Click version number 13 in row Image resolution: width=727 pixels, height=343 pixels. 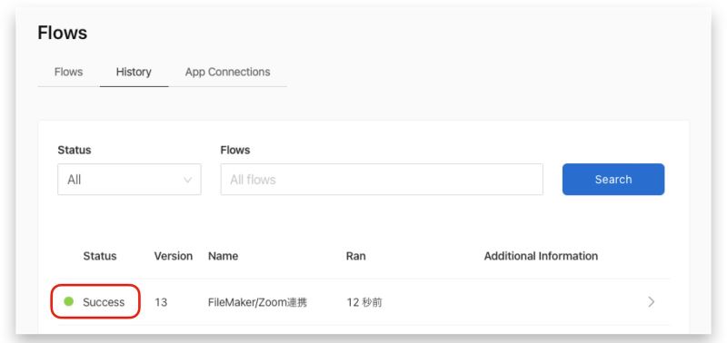pyautogui.click(x=161, y=302)
